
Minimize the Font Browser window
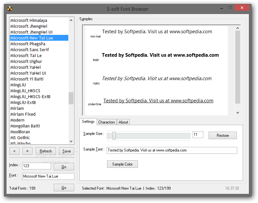(222, 8)
